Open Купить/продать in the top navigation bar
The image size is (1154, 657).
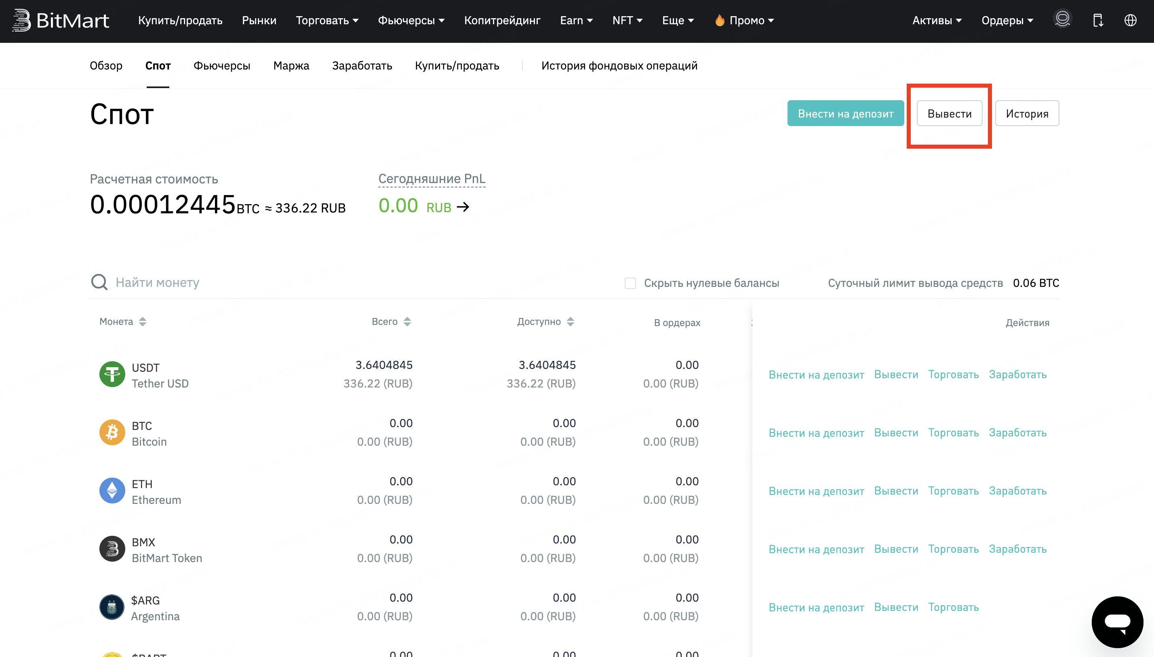(181, 20)
